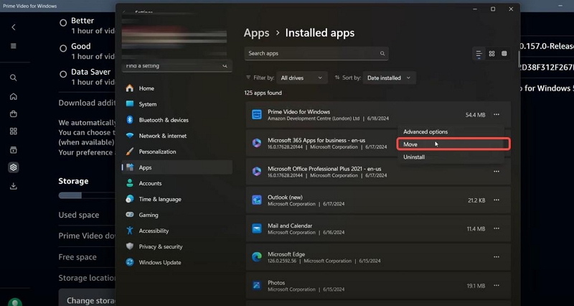Open the categories grid icon in Prime Video
The width and height of the screenshot is (574, 306).
coord(14,131)
